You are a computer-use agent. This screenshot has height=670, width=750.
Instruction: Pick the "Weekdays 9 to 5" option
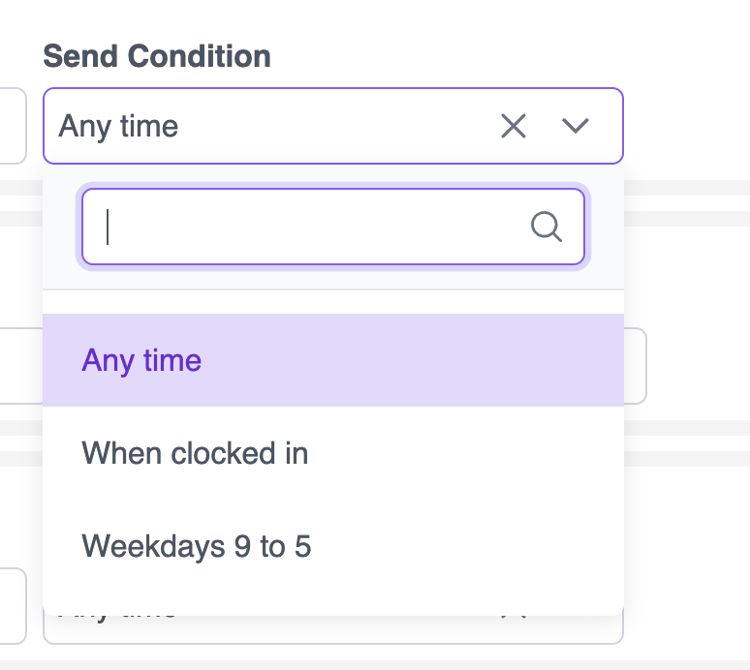(x=197, y=546)
